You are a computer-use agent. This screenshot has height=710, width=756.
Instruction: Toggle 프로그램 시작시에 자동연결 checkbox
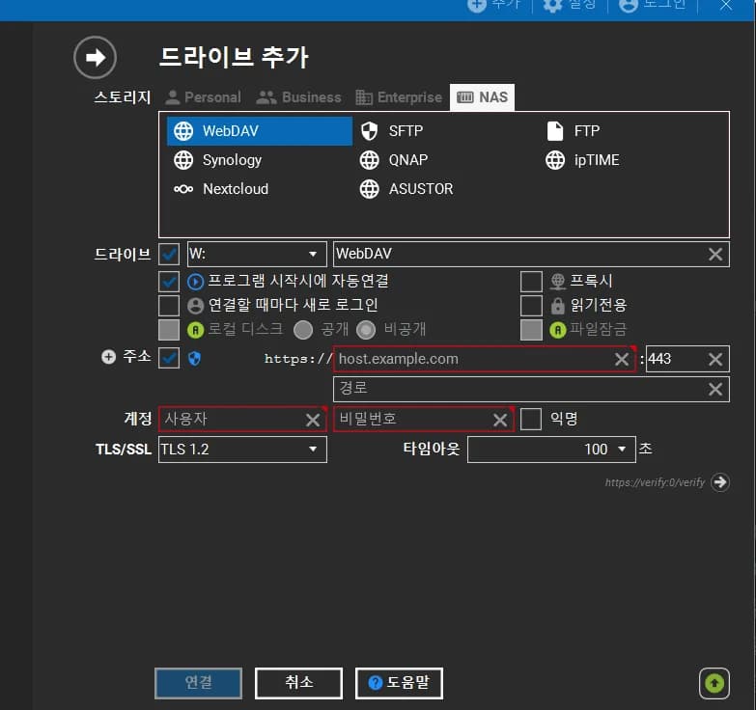(169, 282)
